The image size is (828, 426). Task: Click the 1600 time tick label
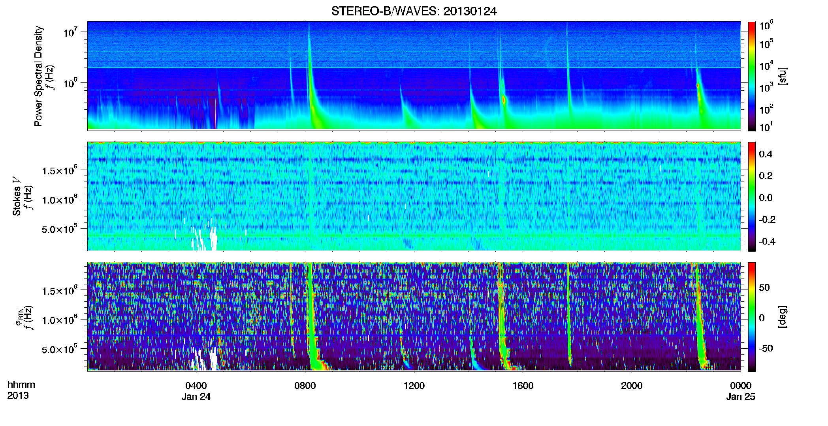click(x=523, y=385)
